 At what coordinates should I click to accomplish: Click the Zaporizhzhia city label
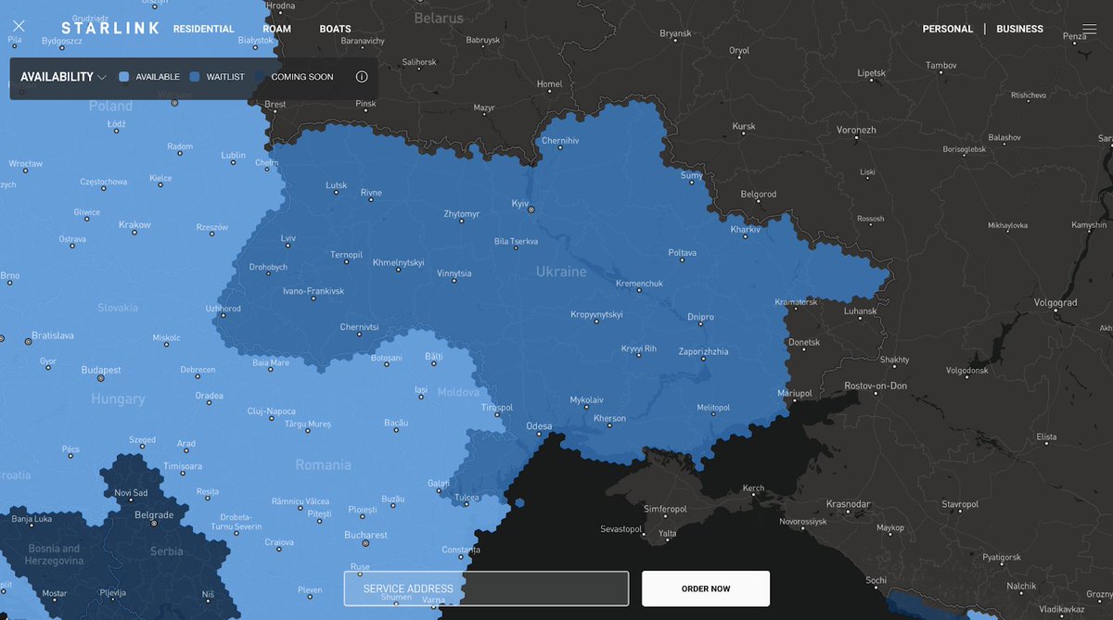tap(703, 351)
